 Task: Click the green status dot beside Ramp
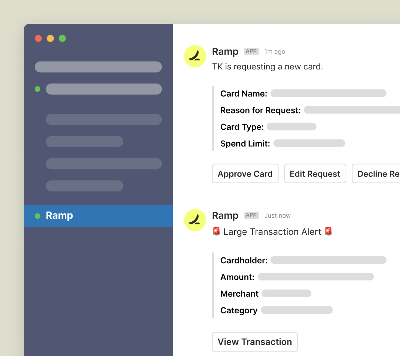(x=37, y=216)
